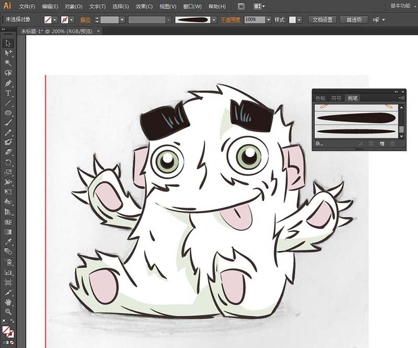This screenshot has width=418, height=348.
Task: Open Adobe Bridge from the menu bar
Action: [x=241, y=6]
